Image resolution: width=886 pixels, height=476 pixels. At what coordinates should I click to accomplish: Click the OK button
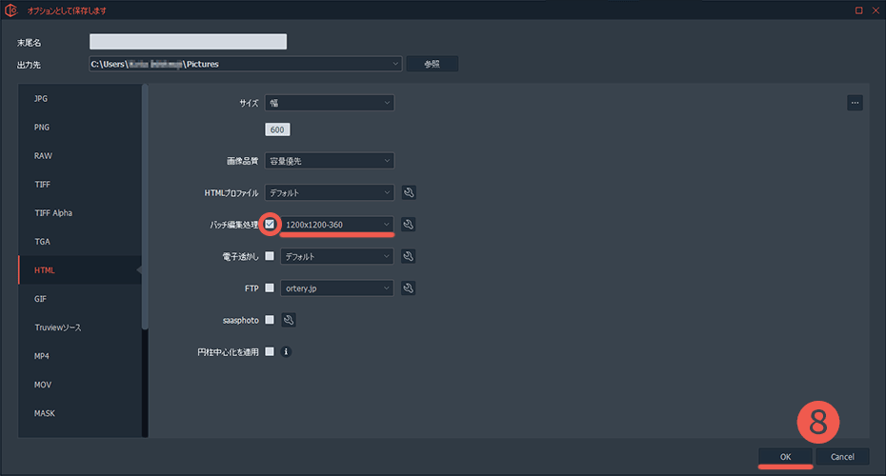point(785,457)
